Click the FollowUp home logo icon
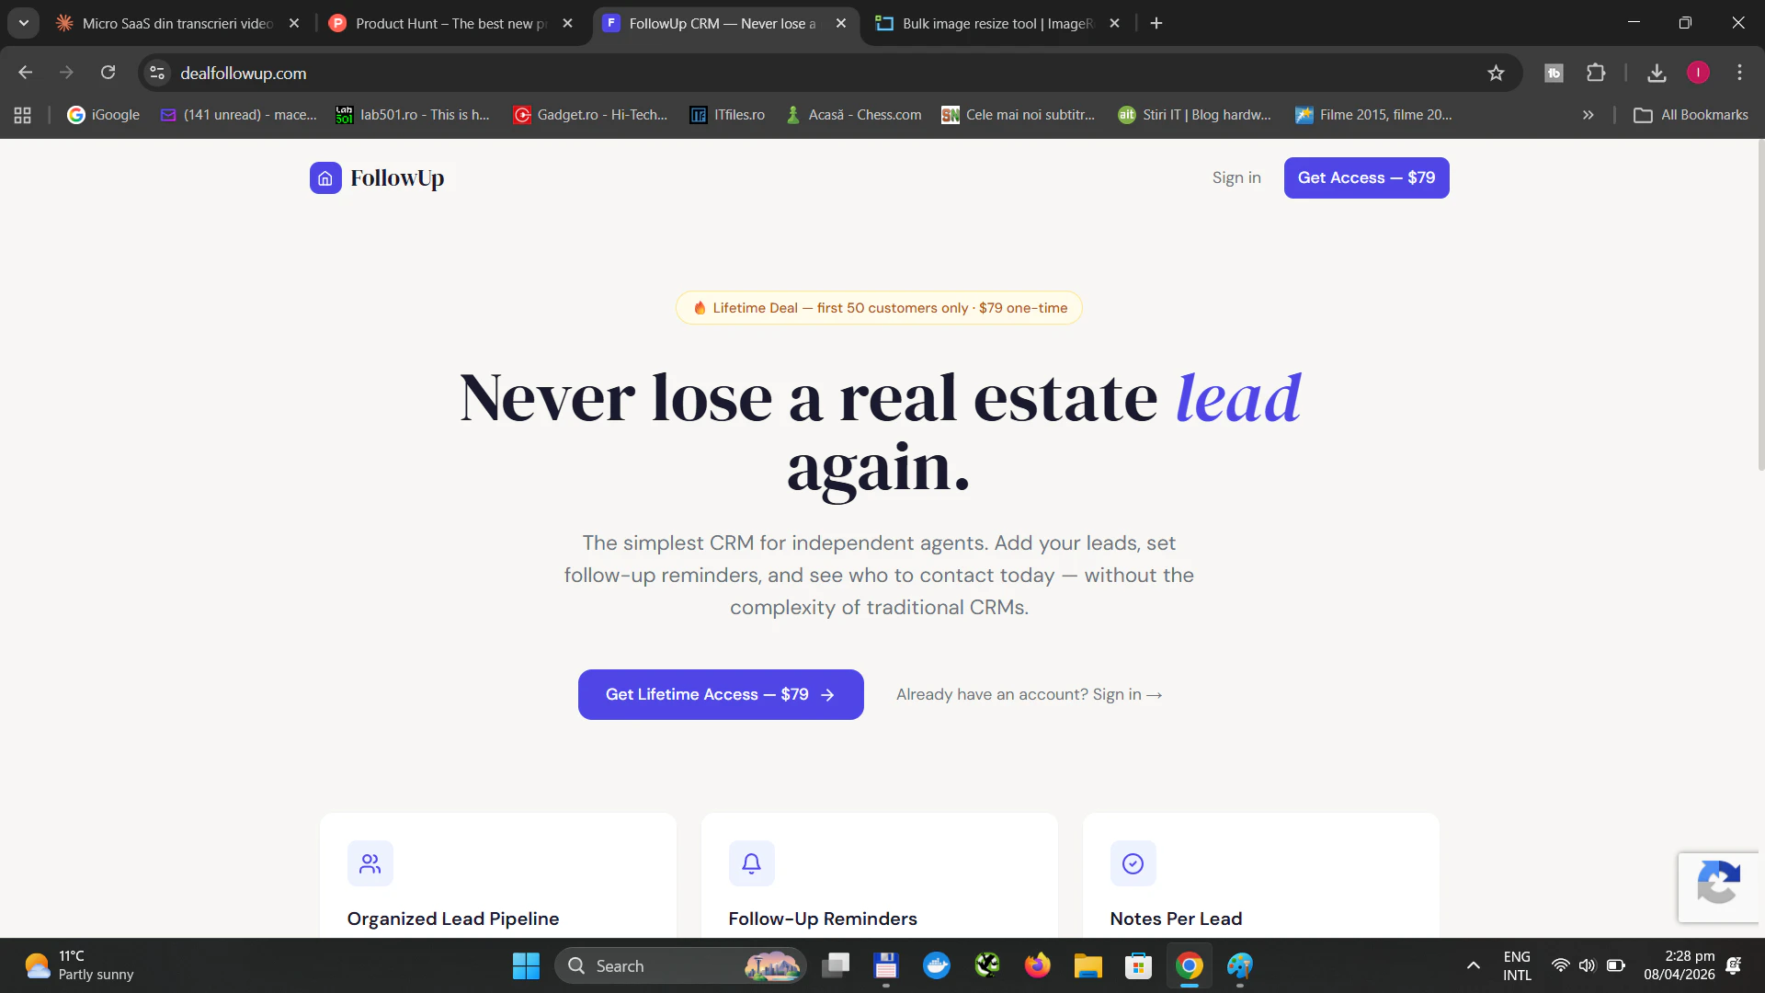 click(x=325, y=178)
